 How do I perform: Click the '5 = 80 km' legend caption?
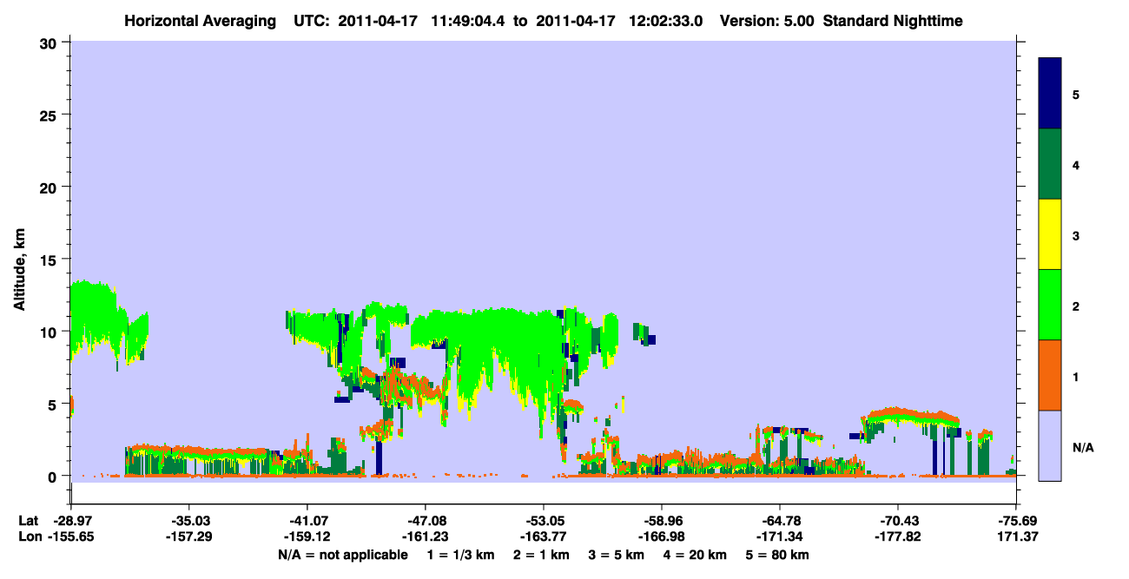pyautogui.click(x=778, y=555)
